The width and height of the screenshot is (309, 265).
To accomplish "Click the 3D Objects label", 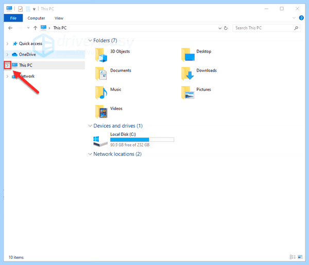I will [120, 52].
